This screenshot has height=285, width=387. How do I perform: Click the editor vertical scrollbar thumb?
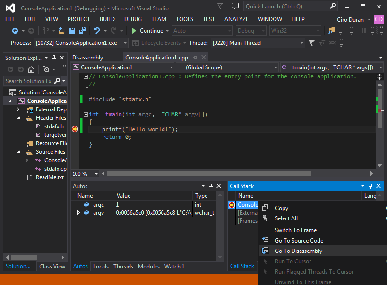coord(379,108)
